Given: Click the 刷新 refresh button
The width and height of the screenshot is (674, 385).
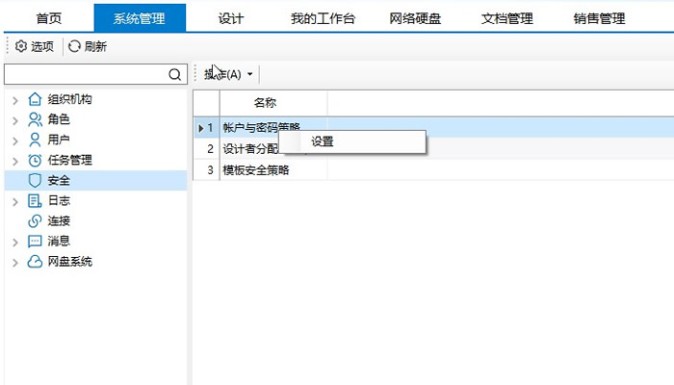Looking at the screenshot, I should [x=88, y=45].
